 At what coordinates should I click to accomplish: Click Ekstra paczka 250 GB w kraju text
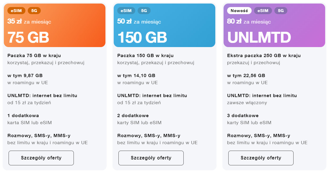click(x=264, y=56)
